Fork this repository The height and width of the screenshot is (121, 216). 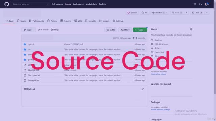point(177,13)
